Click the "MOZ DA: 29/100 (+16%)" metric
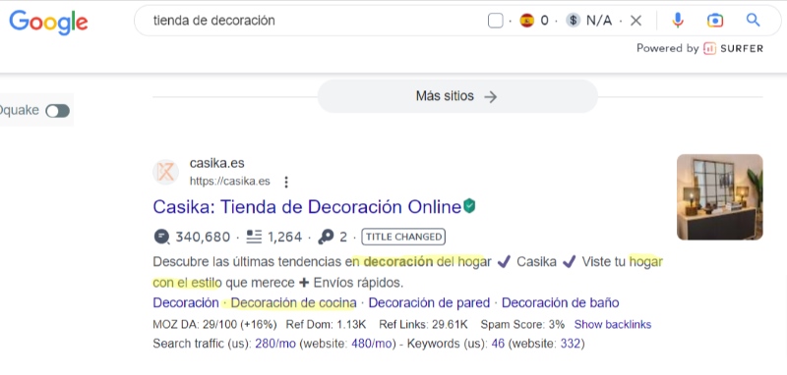Screen dimensions: 787x375 pos(214,324)
